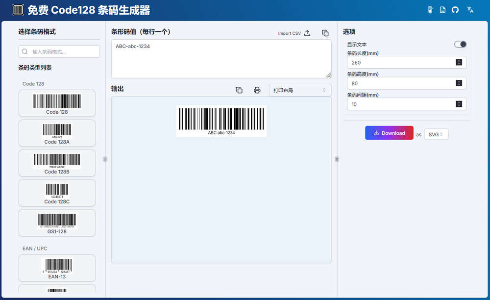This screenshot has height=300, width=490.
Task: Click the 条形码值（每行一个） heading
Action: click(141, 31)
